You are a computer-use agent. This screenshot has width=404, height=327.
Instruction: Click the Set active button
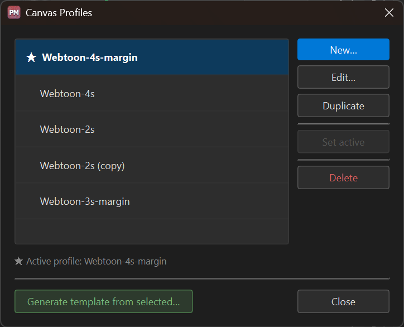point(343,142)
